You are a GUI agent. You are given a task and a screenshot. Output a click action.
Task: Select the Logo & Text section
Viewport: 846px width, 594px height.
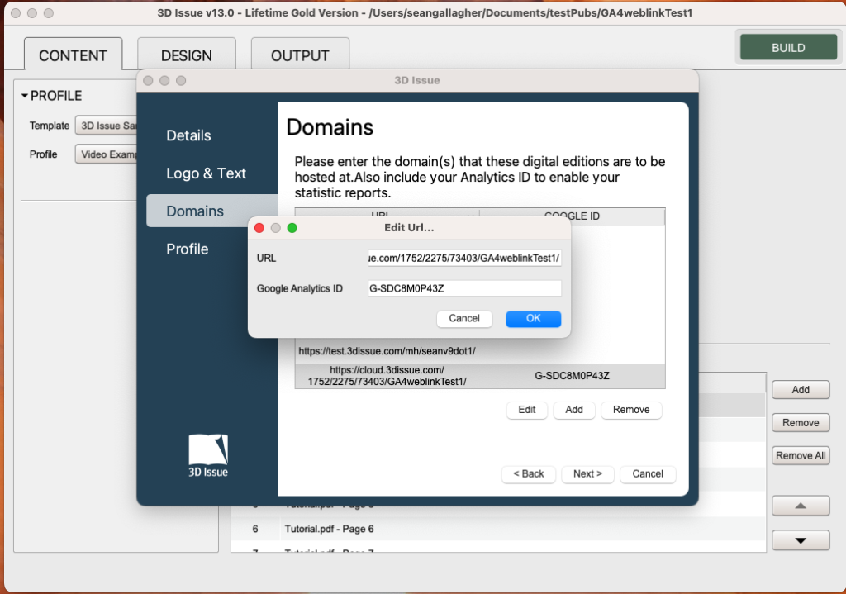(207, 173)
